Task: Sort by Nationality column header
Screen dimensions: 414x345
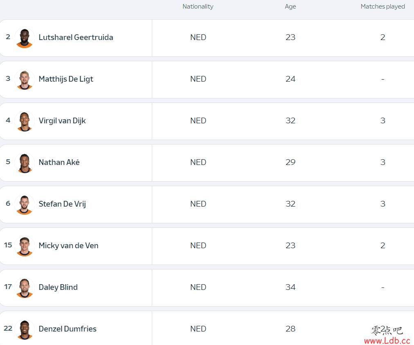Action: 198,7
